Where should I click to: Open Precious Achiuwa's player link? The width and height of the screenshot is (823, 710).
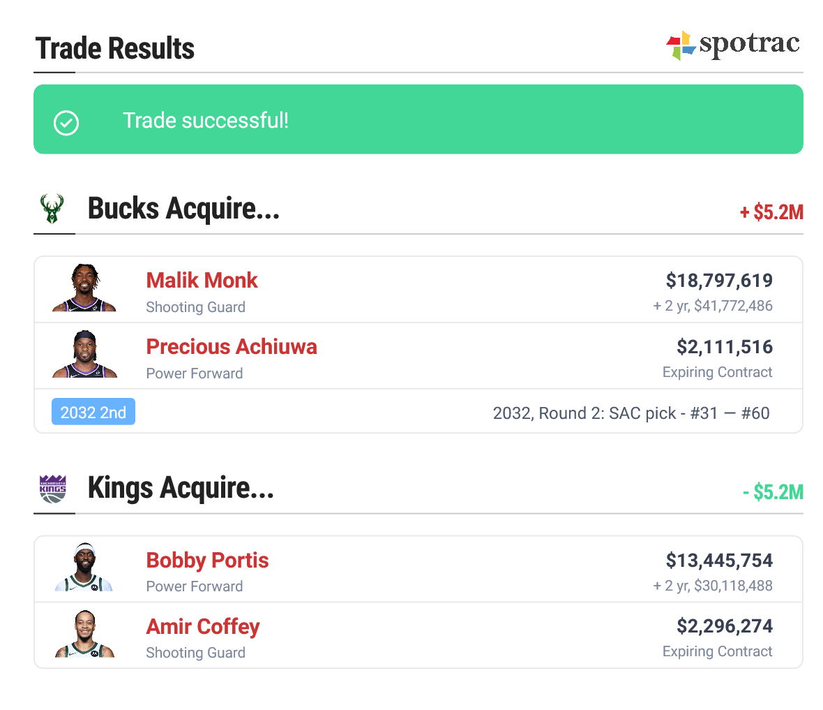point(232,347)
